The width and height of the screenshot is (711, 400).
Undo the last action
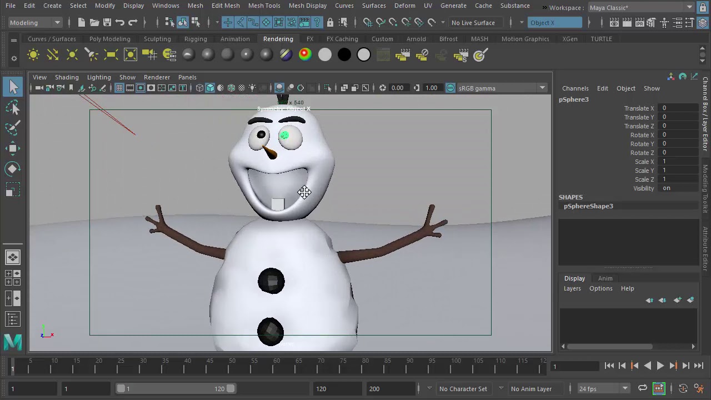(120, 23)
